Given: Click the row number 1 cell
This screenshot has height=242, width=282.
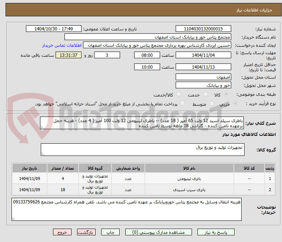Looking at the screenshot, I should click(270, 179).
